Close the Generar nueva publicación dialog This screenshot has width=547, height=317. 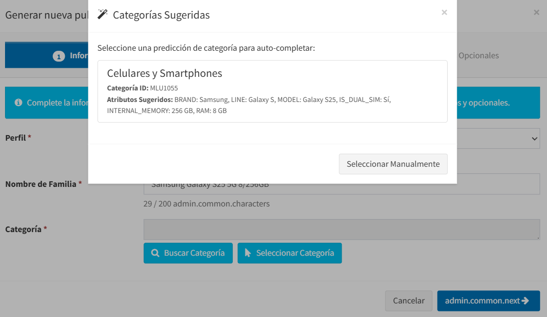tap(536, 13)
